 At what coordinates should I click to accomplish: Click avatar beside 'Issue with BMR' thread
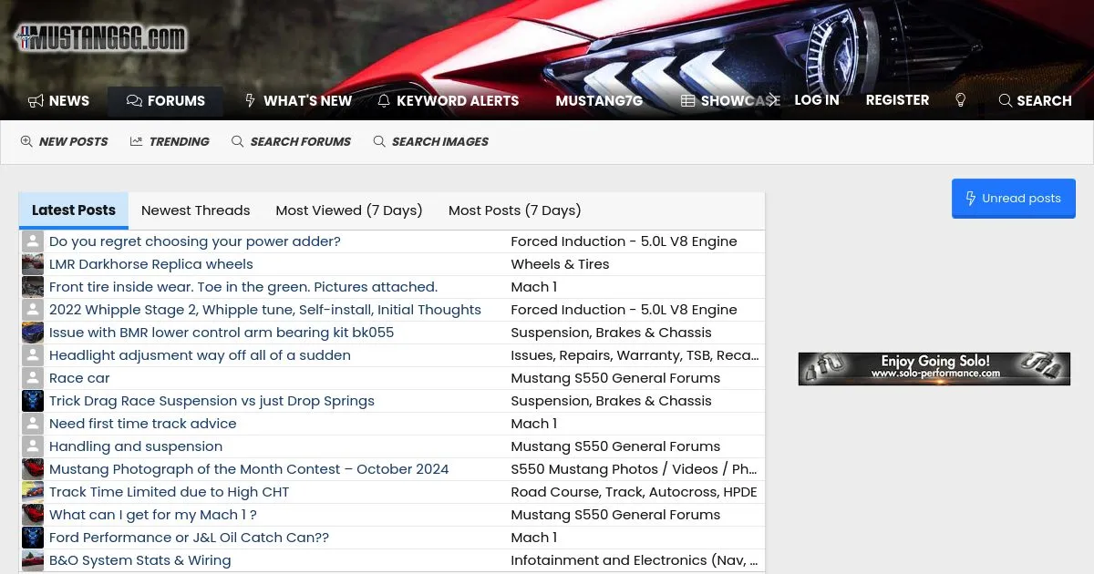click(33, 333)
